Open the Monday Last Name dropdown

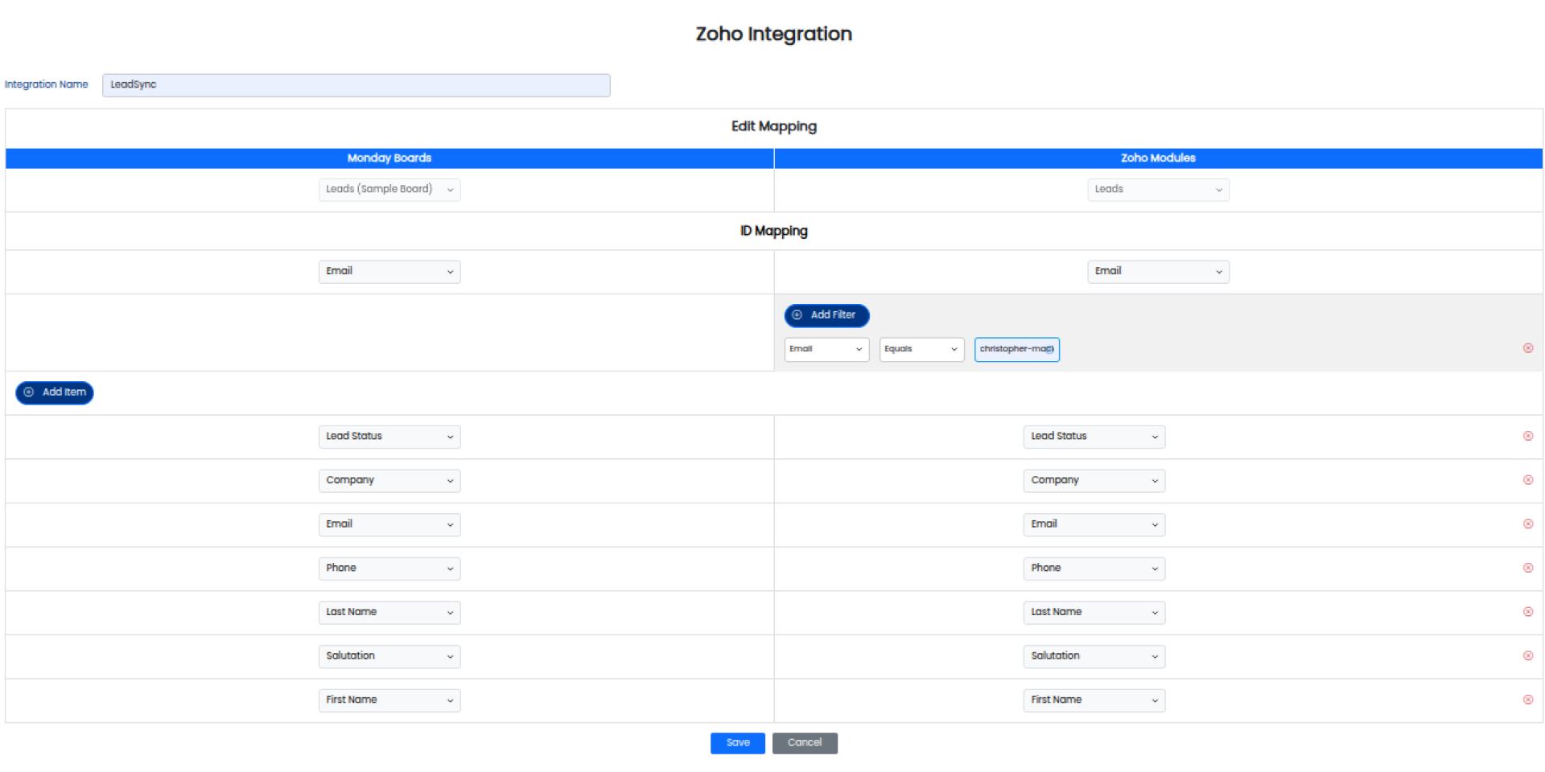coord(389,613)
